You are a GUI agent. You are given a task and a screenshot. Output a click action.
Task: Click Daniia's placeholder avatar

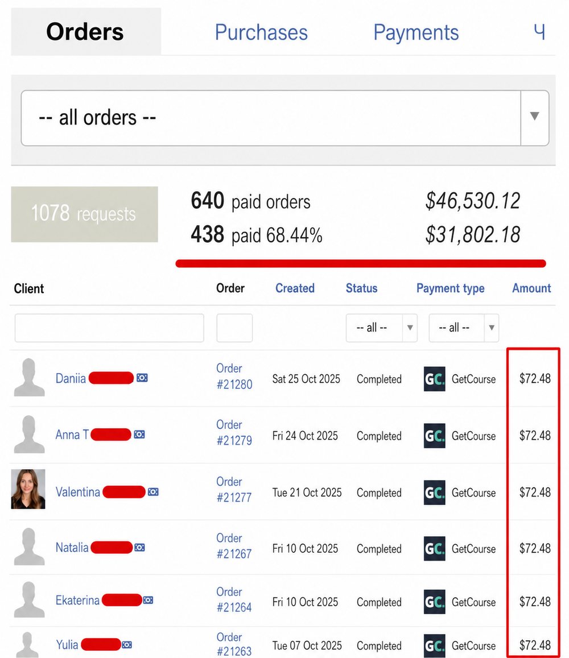click(29, 377)
